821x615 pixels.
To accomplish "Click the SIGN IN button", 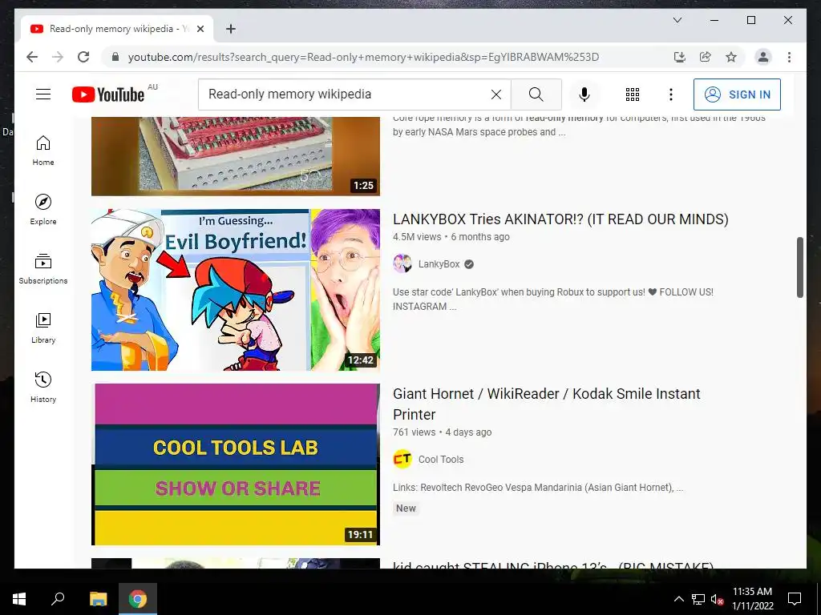I will point(737,94).
